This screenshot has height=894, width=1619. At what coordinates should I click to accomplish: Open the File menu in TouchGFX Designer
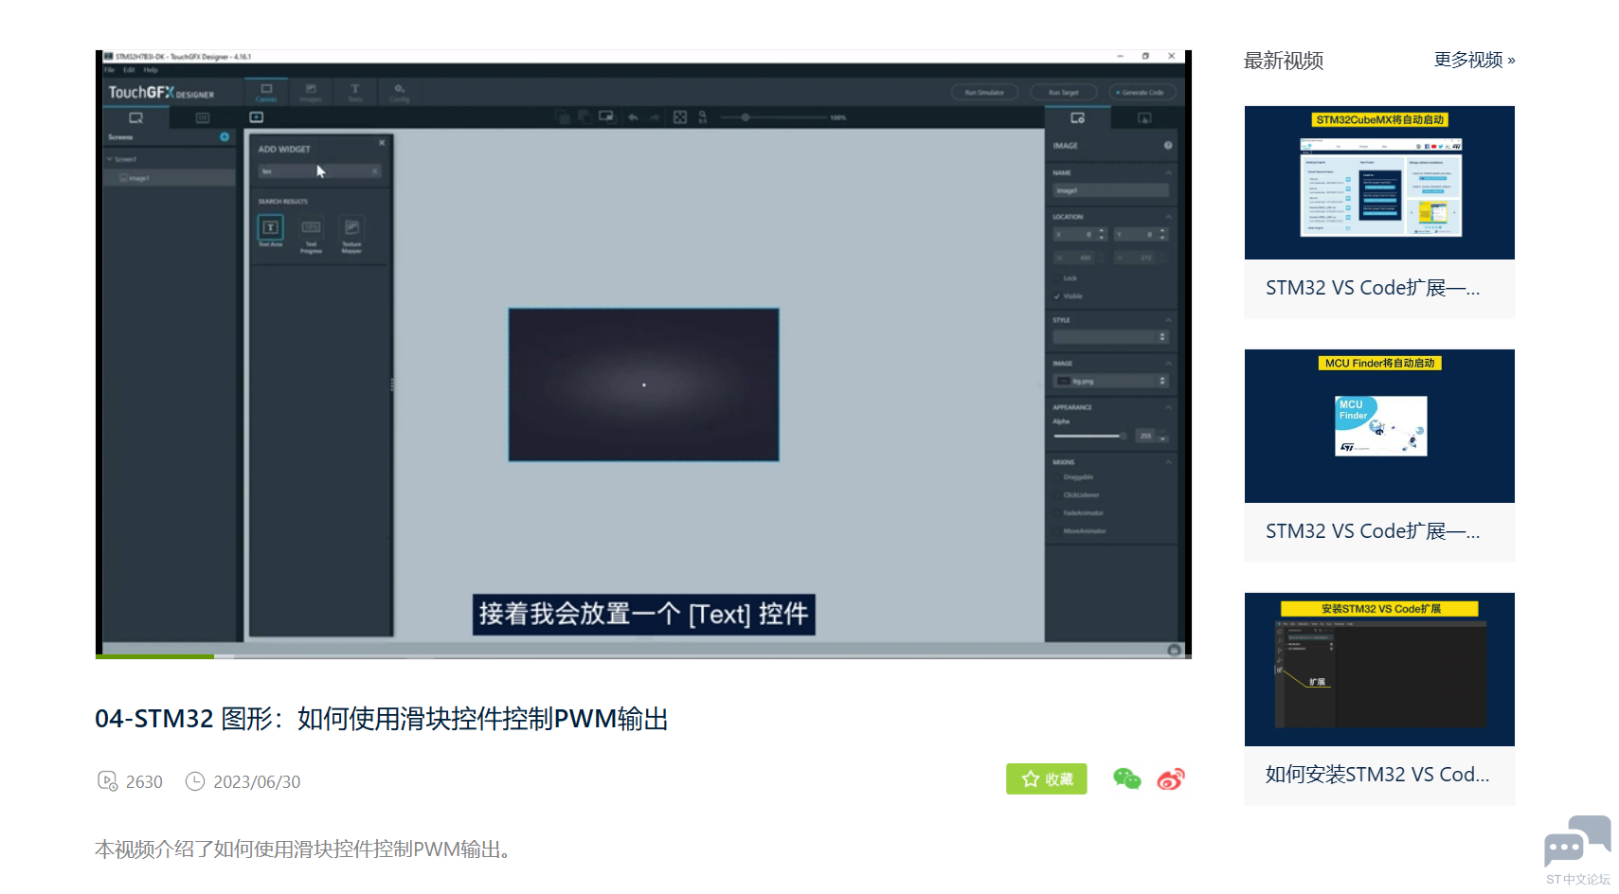pyautogui.click(x=110, y=70)
